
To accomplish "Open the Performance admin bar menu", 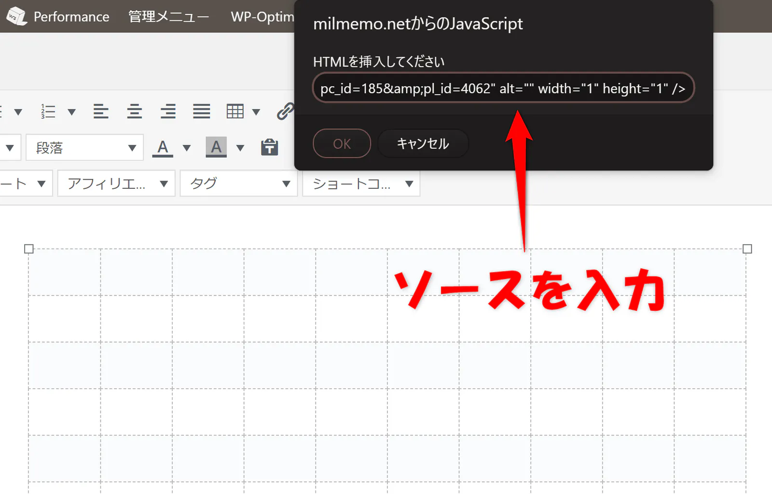I will point(71,16).
